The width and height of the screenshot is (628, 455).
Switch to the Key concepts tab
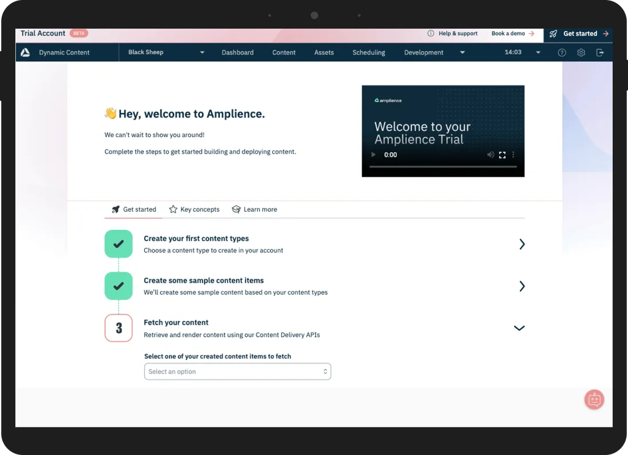[x=194, y=209]
